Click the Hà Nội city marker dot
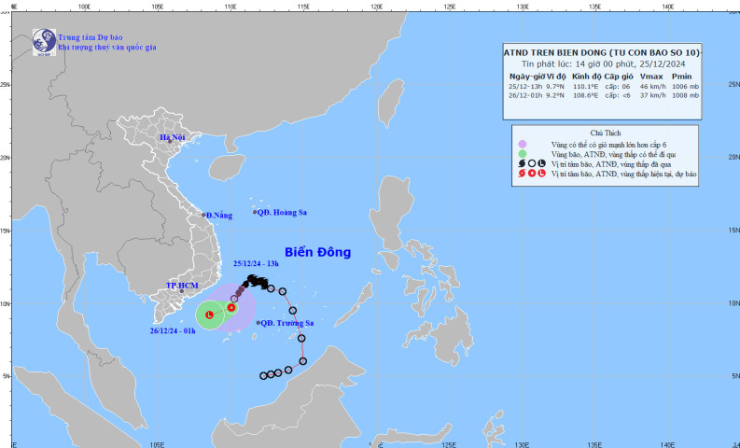Screen dimensions: 740x448 170,141
